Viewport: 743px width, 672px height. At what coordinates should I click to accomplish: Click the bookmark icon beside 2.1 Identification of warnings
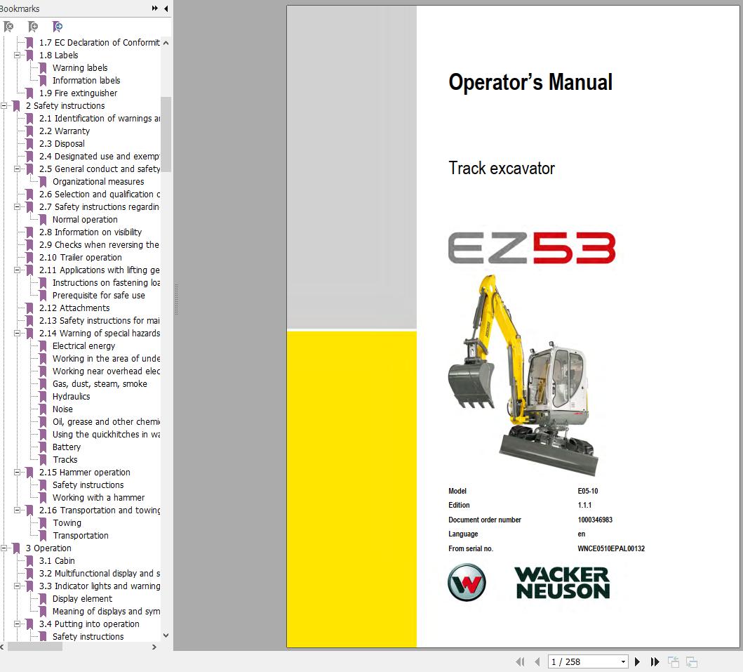pos(30,119)
